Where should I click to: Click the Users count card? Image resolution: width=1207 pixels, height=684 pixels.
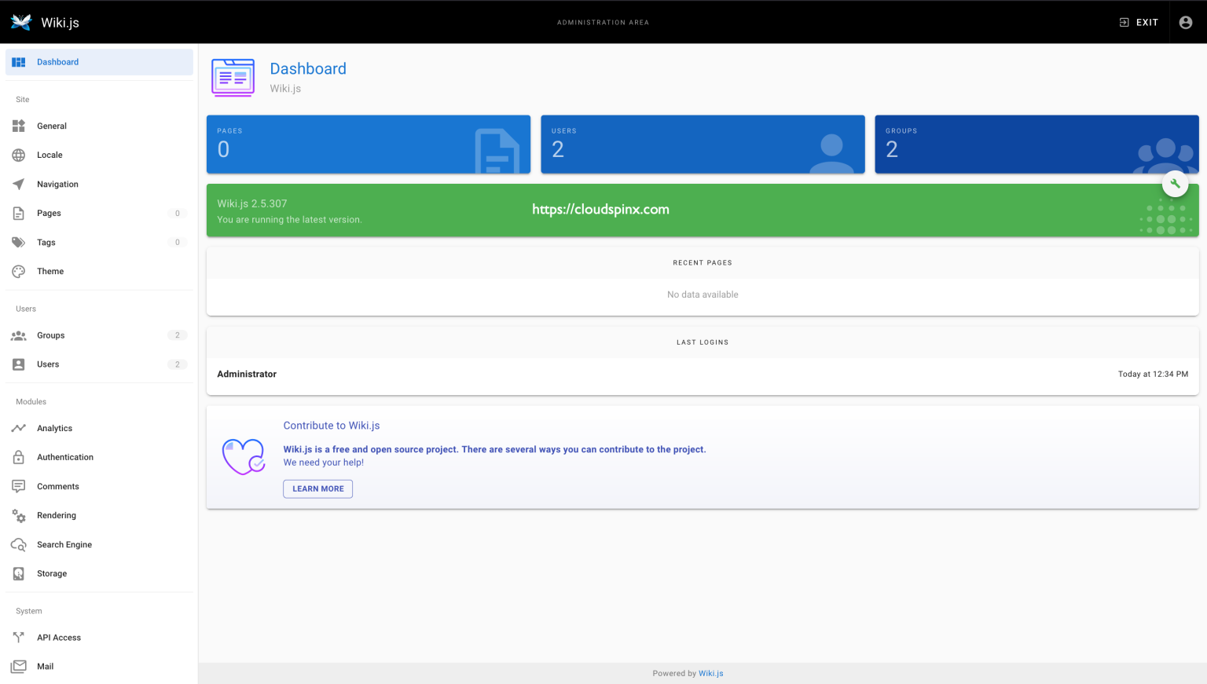point(702,144)
